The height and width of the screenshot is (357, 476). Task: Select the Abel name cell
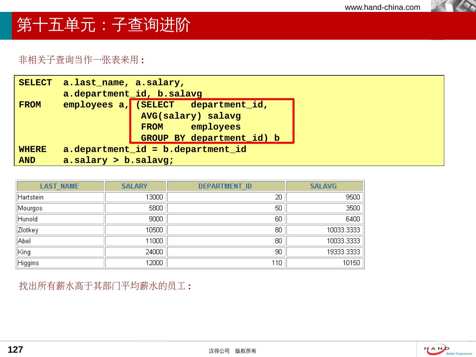pyautogui.click(x=60, y=241)
